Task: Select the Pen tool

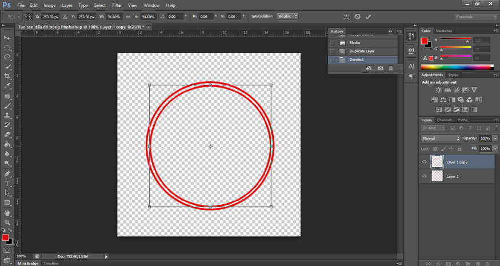Action: [x=7, y=174]
